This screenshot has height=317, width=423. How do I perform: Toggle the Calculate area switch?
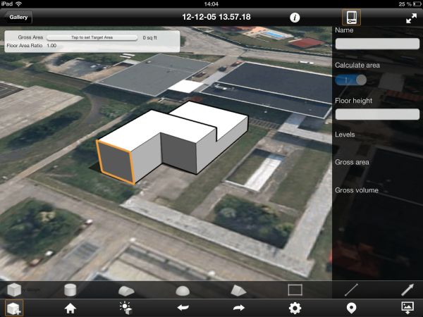350,80
